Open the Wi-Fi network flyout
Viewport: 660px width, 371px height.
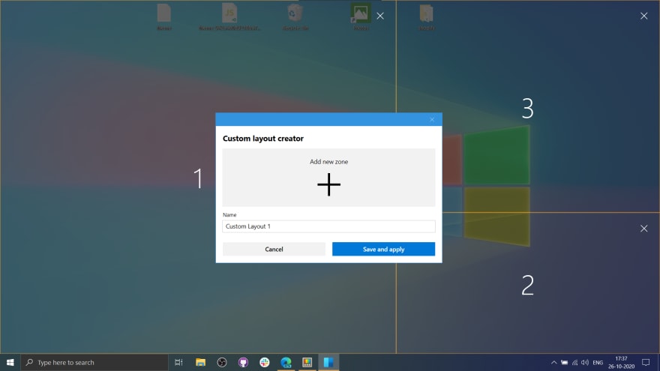pyautogui.click(x=575, y=362)
